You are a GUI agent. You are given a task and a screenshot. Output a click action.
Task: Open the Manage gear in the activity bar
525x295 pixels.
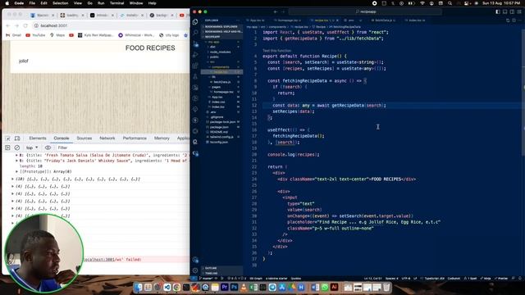(x=195, y=270)
